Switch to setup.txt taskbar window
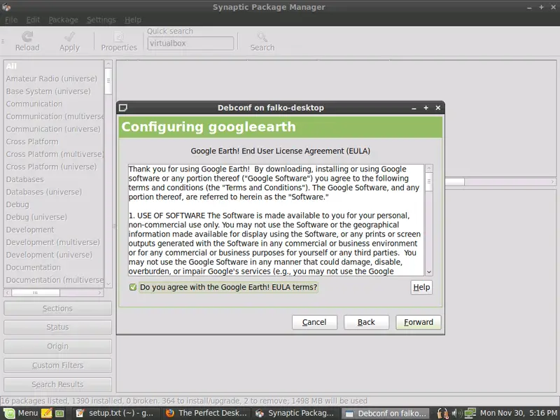Image resolution: width=560 pixels, height=420 pixels. pyautogui.click(x=116, y=413)
